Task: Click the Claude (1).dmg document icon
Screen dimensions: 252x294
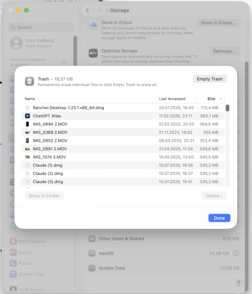Action: click(27, 165)
